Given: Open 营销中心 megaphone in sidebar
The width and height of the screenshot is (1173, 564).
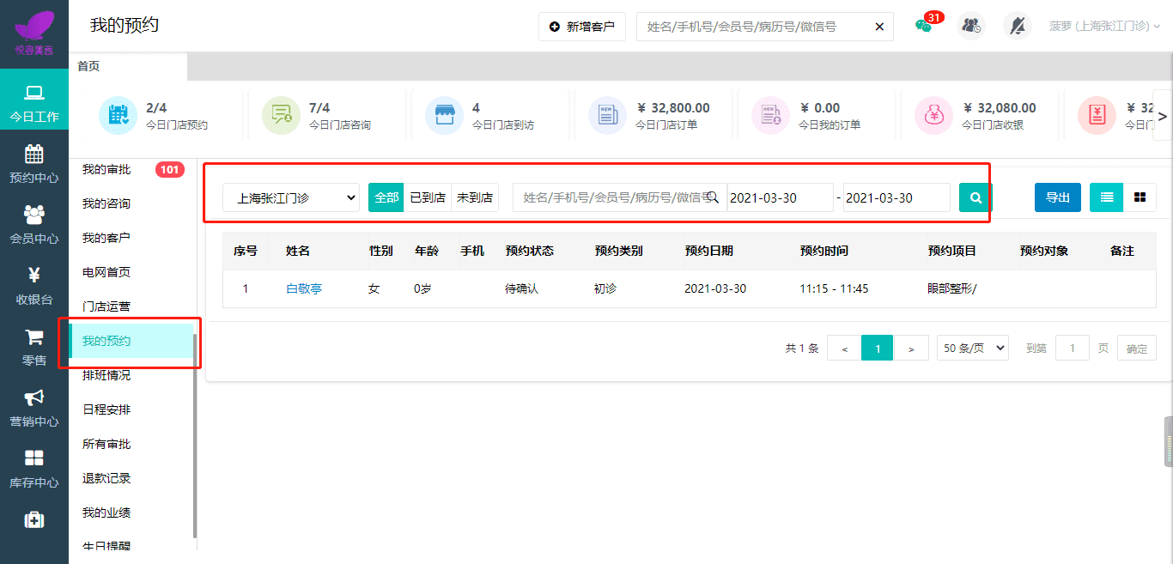Looking at the screenshot, I should pos(34,409).
